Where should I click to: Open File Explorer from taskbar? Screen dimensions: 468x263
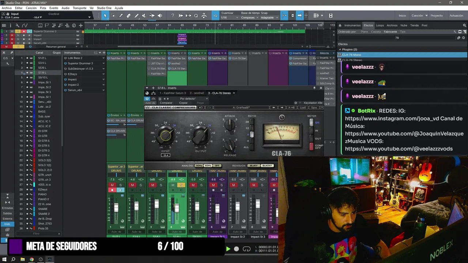pyautogui.click(x=22, y=259)
